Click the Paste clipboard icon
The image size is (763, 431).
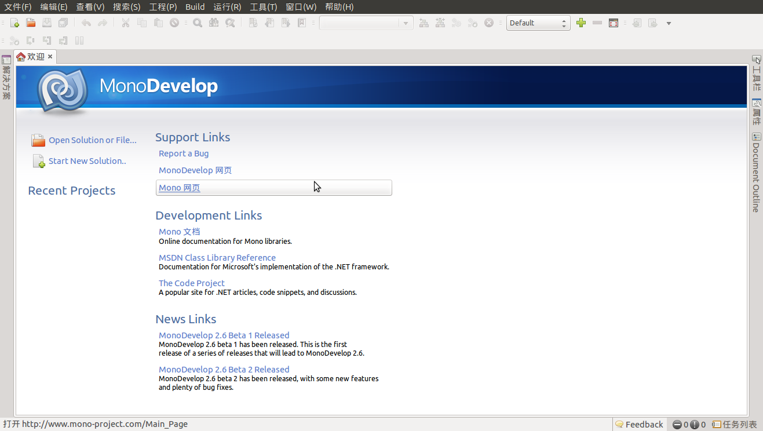(158, 23)
